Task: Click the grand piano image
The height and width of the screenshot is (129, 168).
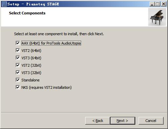Action: point(157,17)
